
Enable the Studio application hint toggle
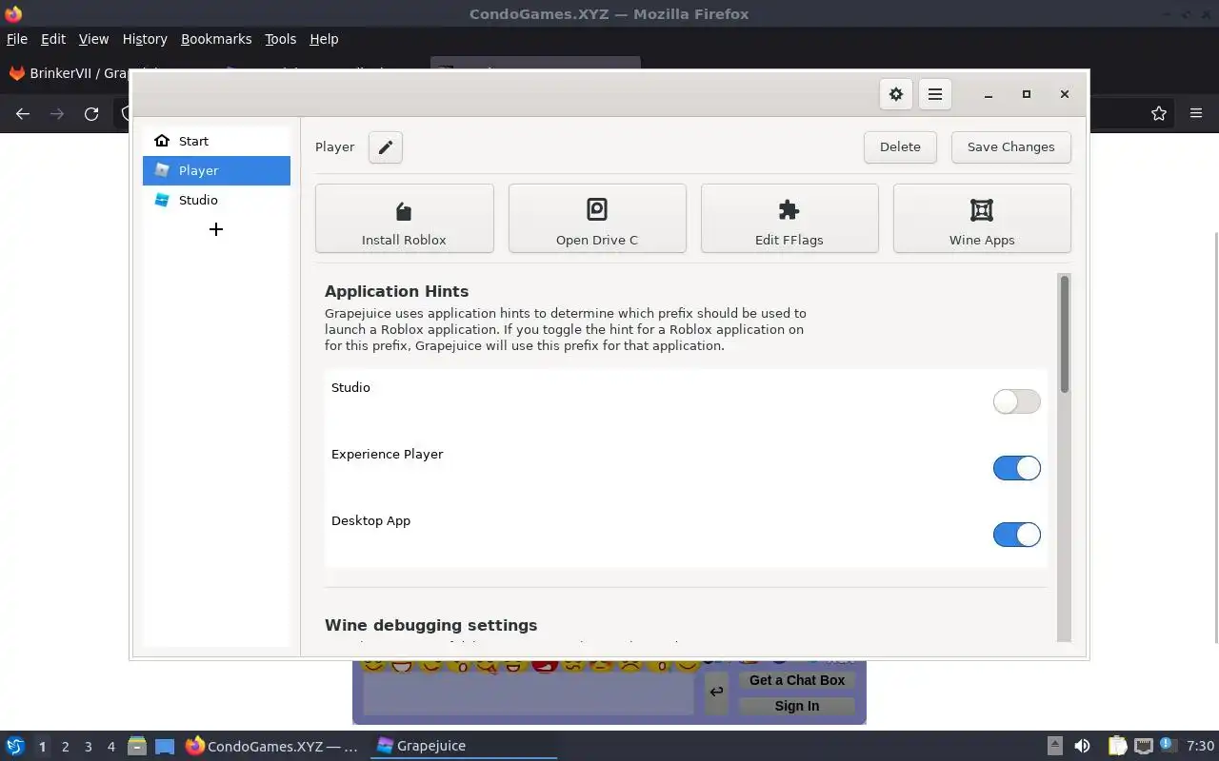coord(1016,401)
